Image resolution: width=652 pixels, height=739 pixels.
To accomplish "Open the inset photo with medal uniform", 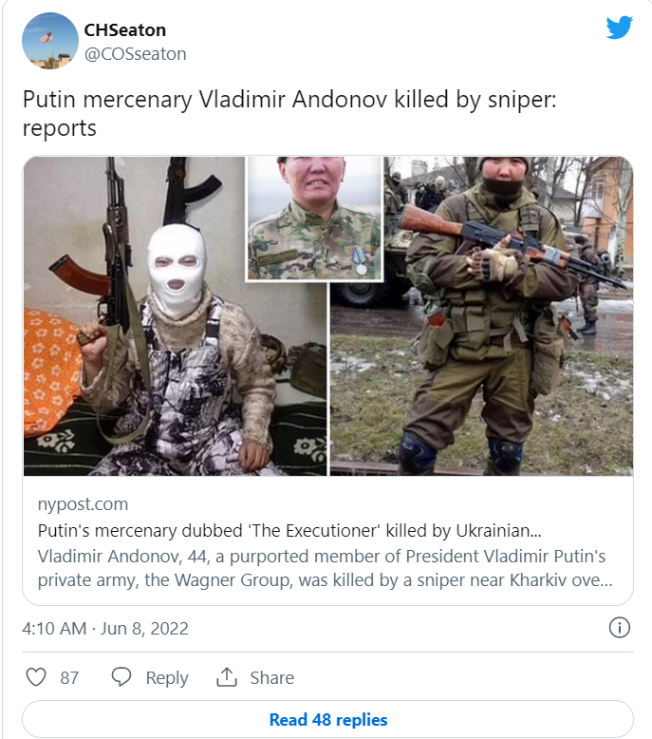I will (x=314, y=218).
